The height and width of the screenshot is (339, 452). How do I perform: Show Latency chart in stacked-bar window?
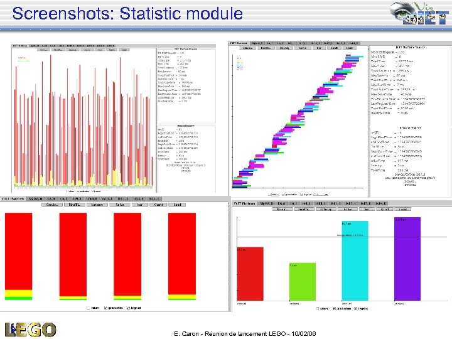pos(97,205)
